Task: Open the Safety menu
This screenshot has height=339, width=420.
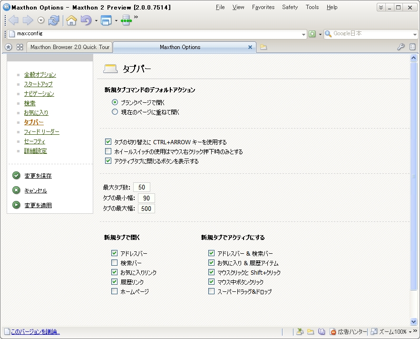Action: tap(290, 7)
